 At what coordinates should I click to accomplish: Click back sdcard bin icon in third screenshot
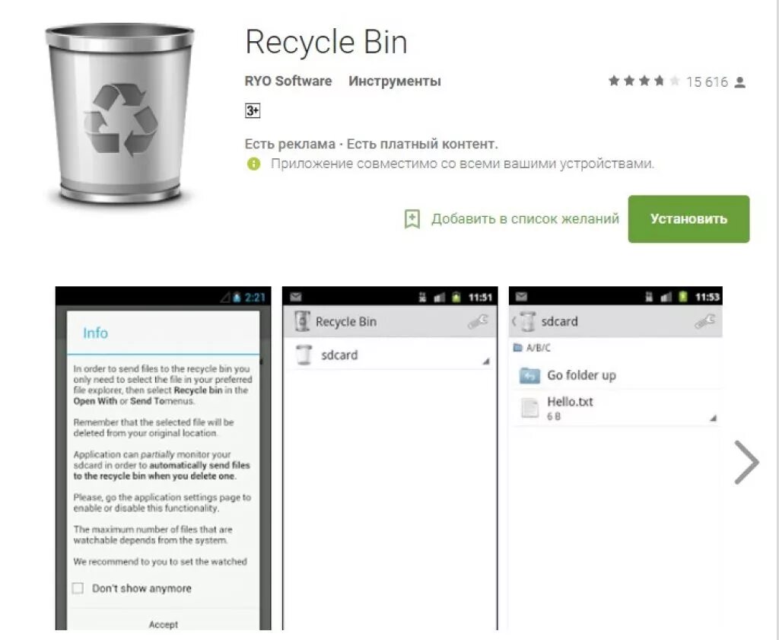pyautogui.click(x=527, y=321)
